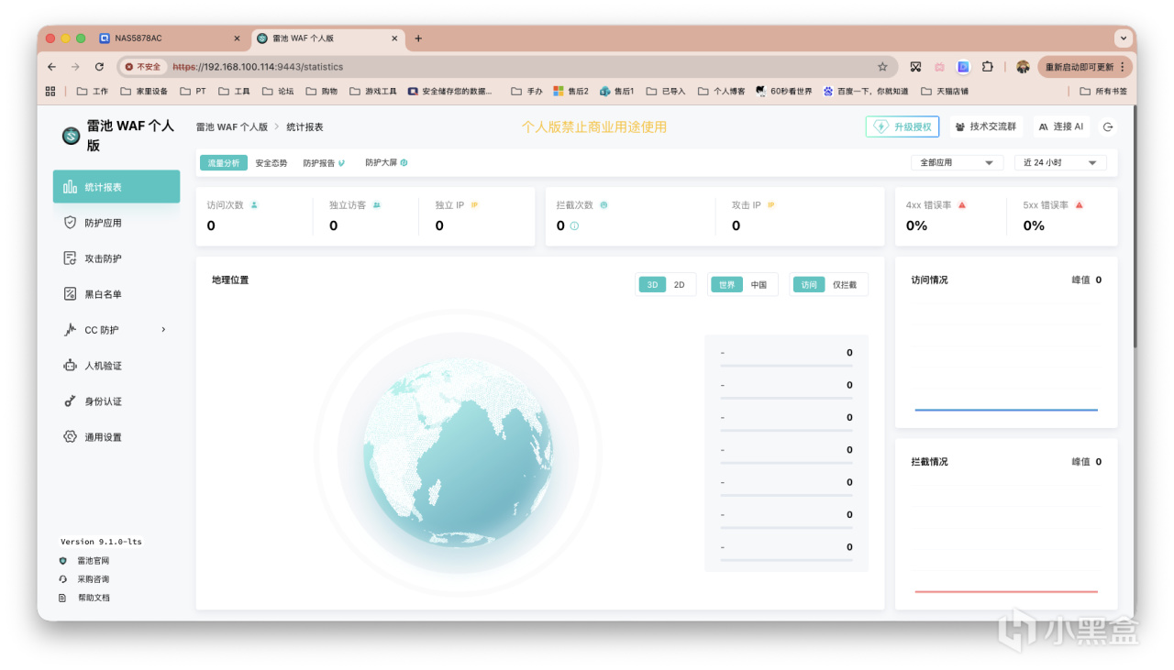
Task: Open the 个人博客 bookmark folder
Action: click(x=722, y=91)
